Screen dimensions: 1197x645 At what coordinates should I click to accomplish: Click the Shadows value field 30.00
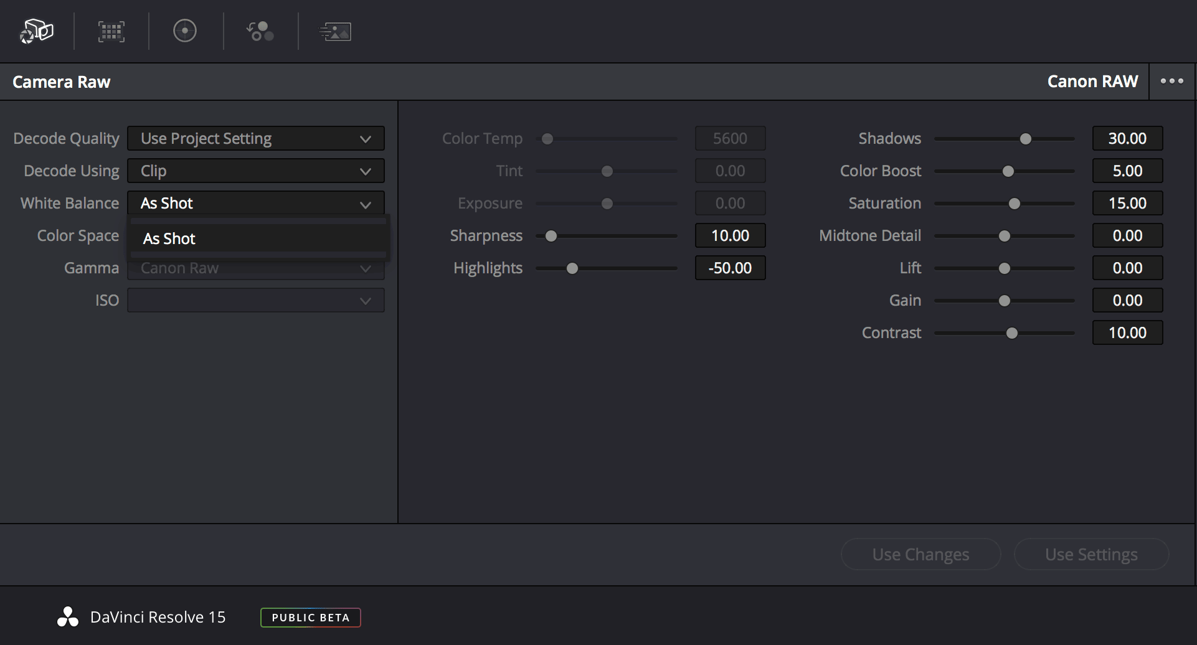click(x=1128, y=138)
